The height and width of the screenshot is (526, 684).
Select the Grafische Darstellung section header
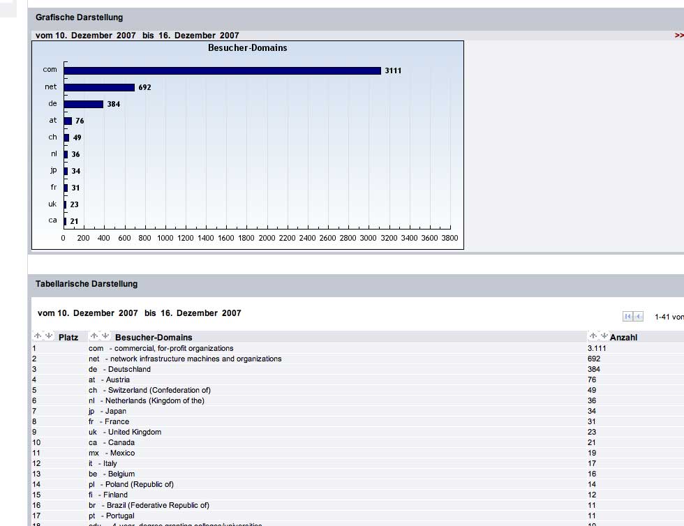(x=79, y=17)
